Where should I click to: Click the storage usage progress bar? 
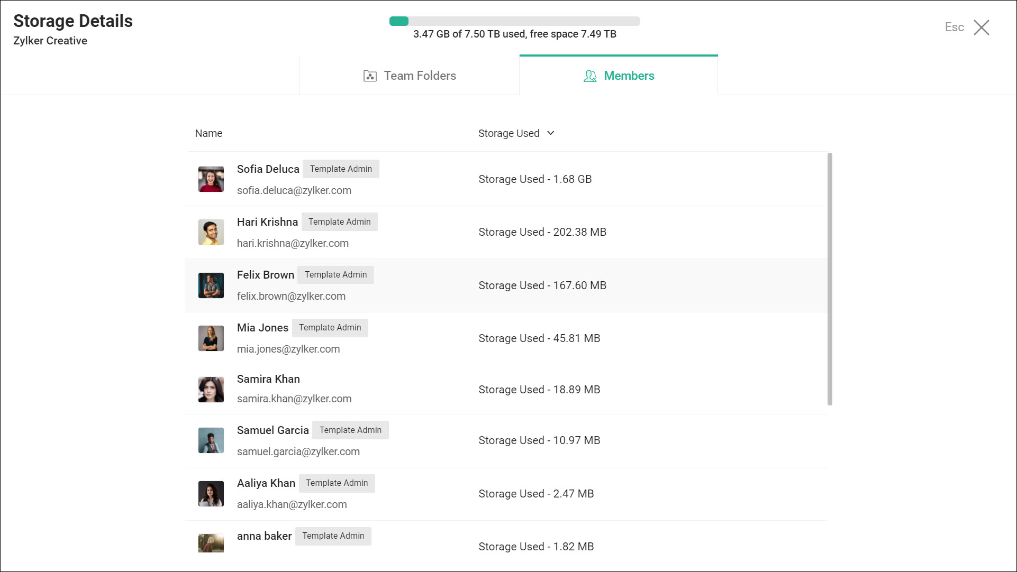pos(514,21)
